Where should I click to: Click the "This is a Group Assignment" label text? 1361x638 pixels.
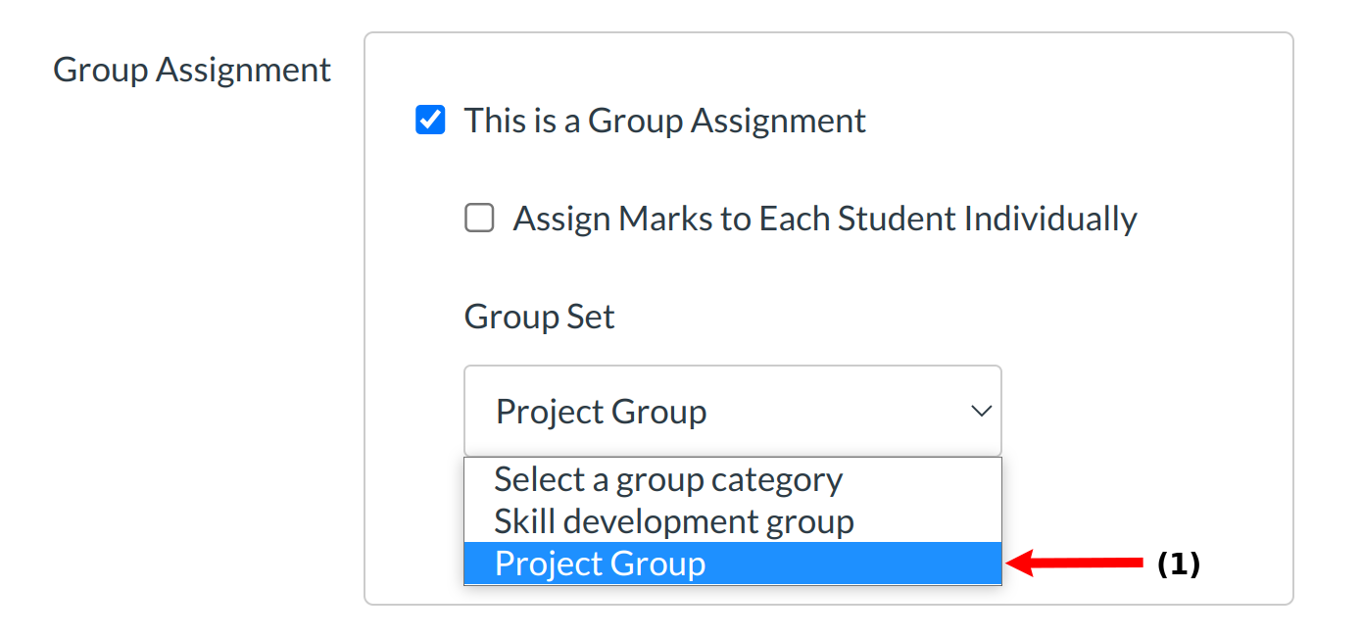(x=664, y=121)
